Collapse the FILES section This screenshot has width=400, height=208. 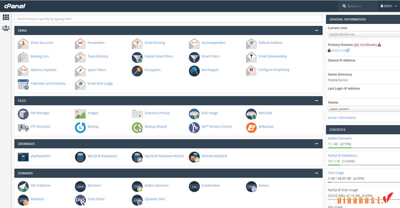pos(316,101)
